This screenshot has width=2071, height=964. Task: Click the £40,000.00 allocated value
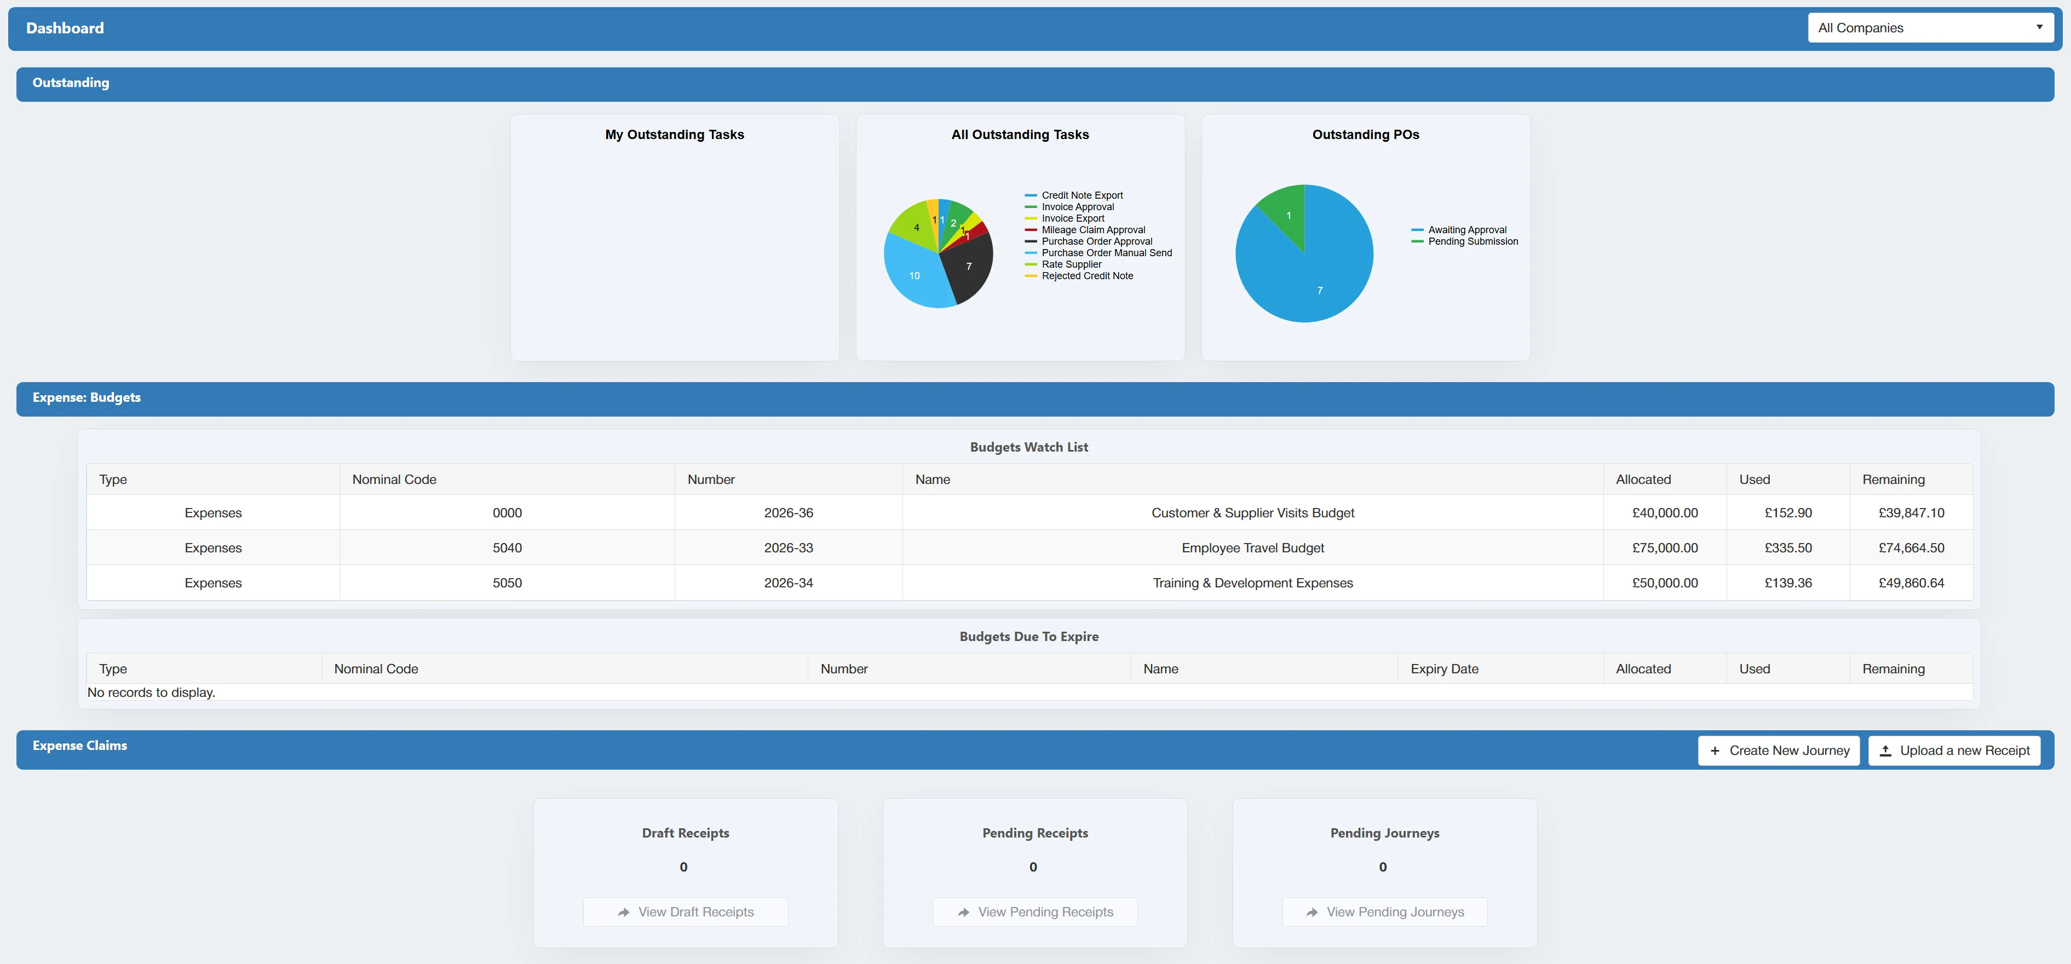click(x=1665, y=513)
